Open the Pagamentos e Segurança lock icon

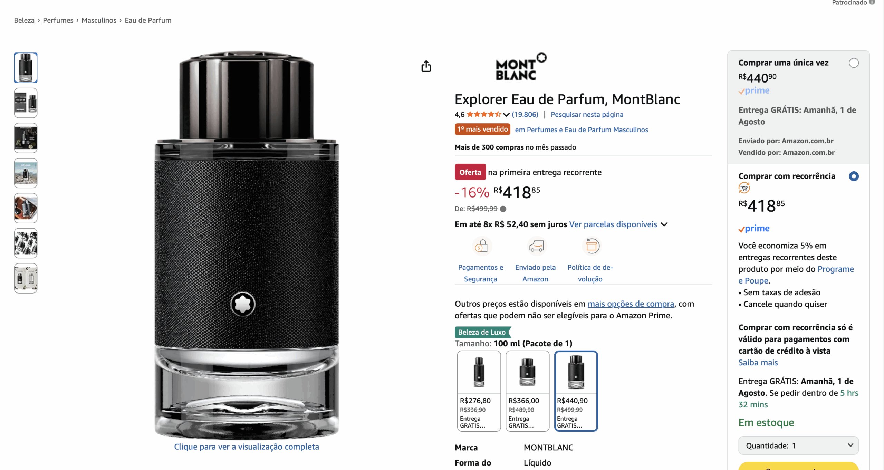(481, 246)
